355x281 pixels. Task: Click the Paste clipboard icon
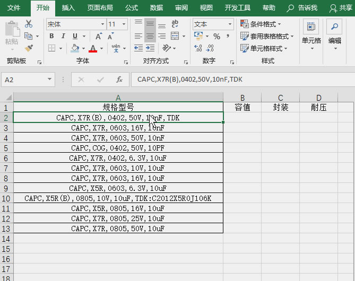12,29
